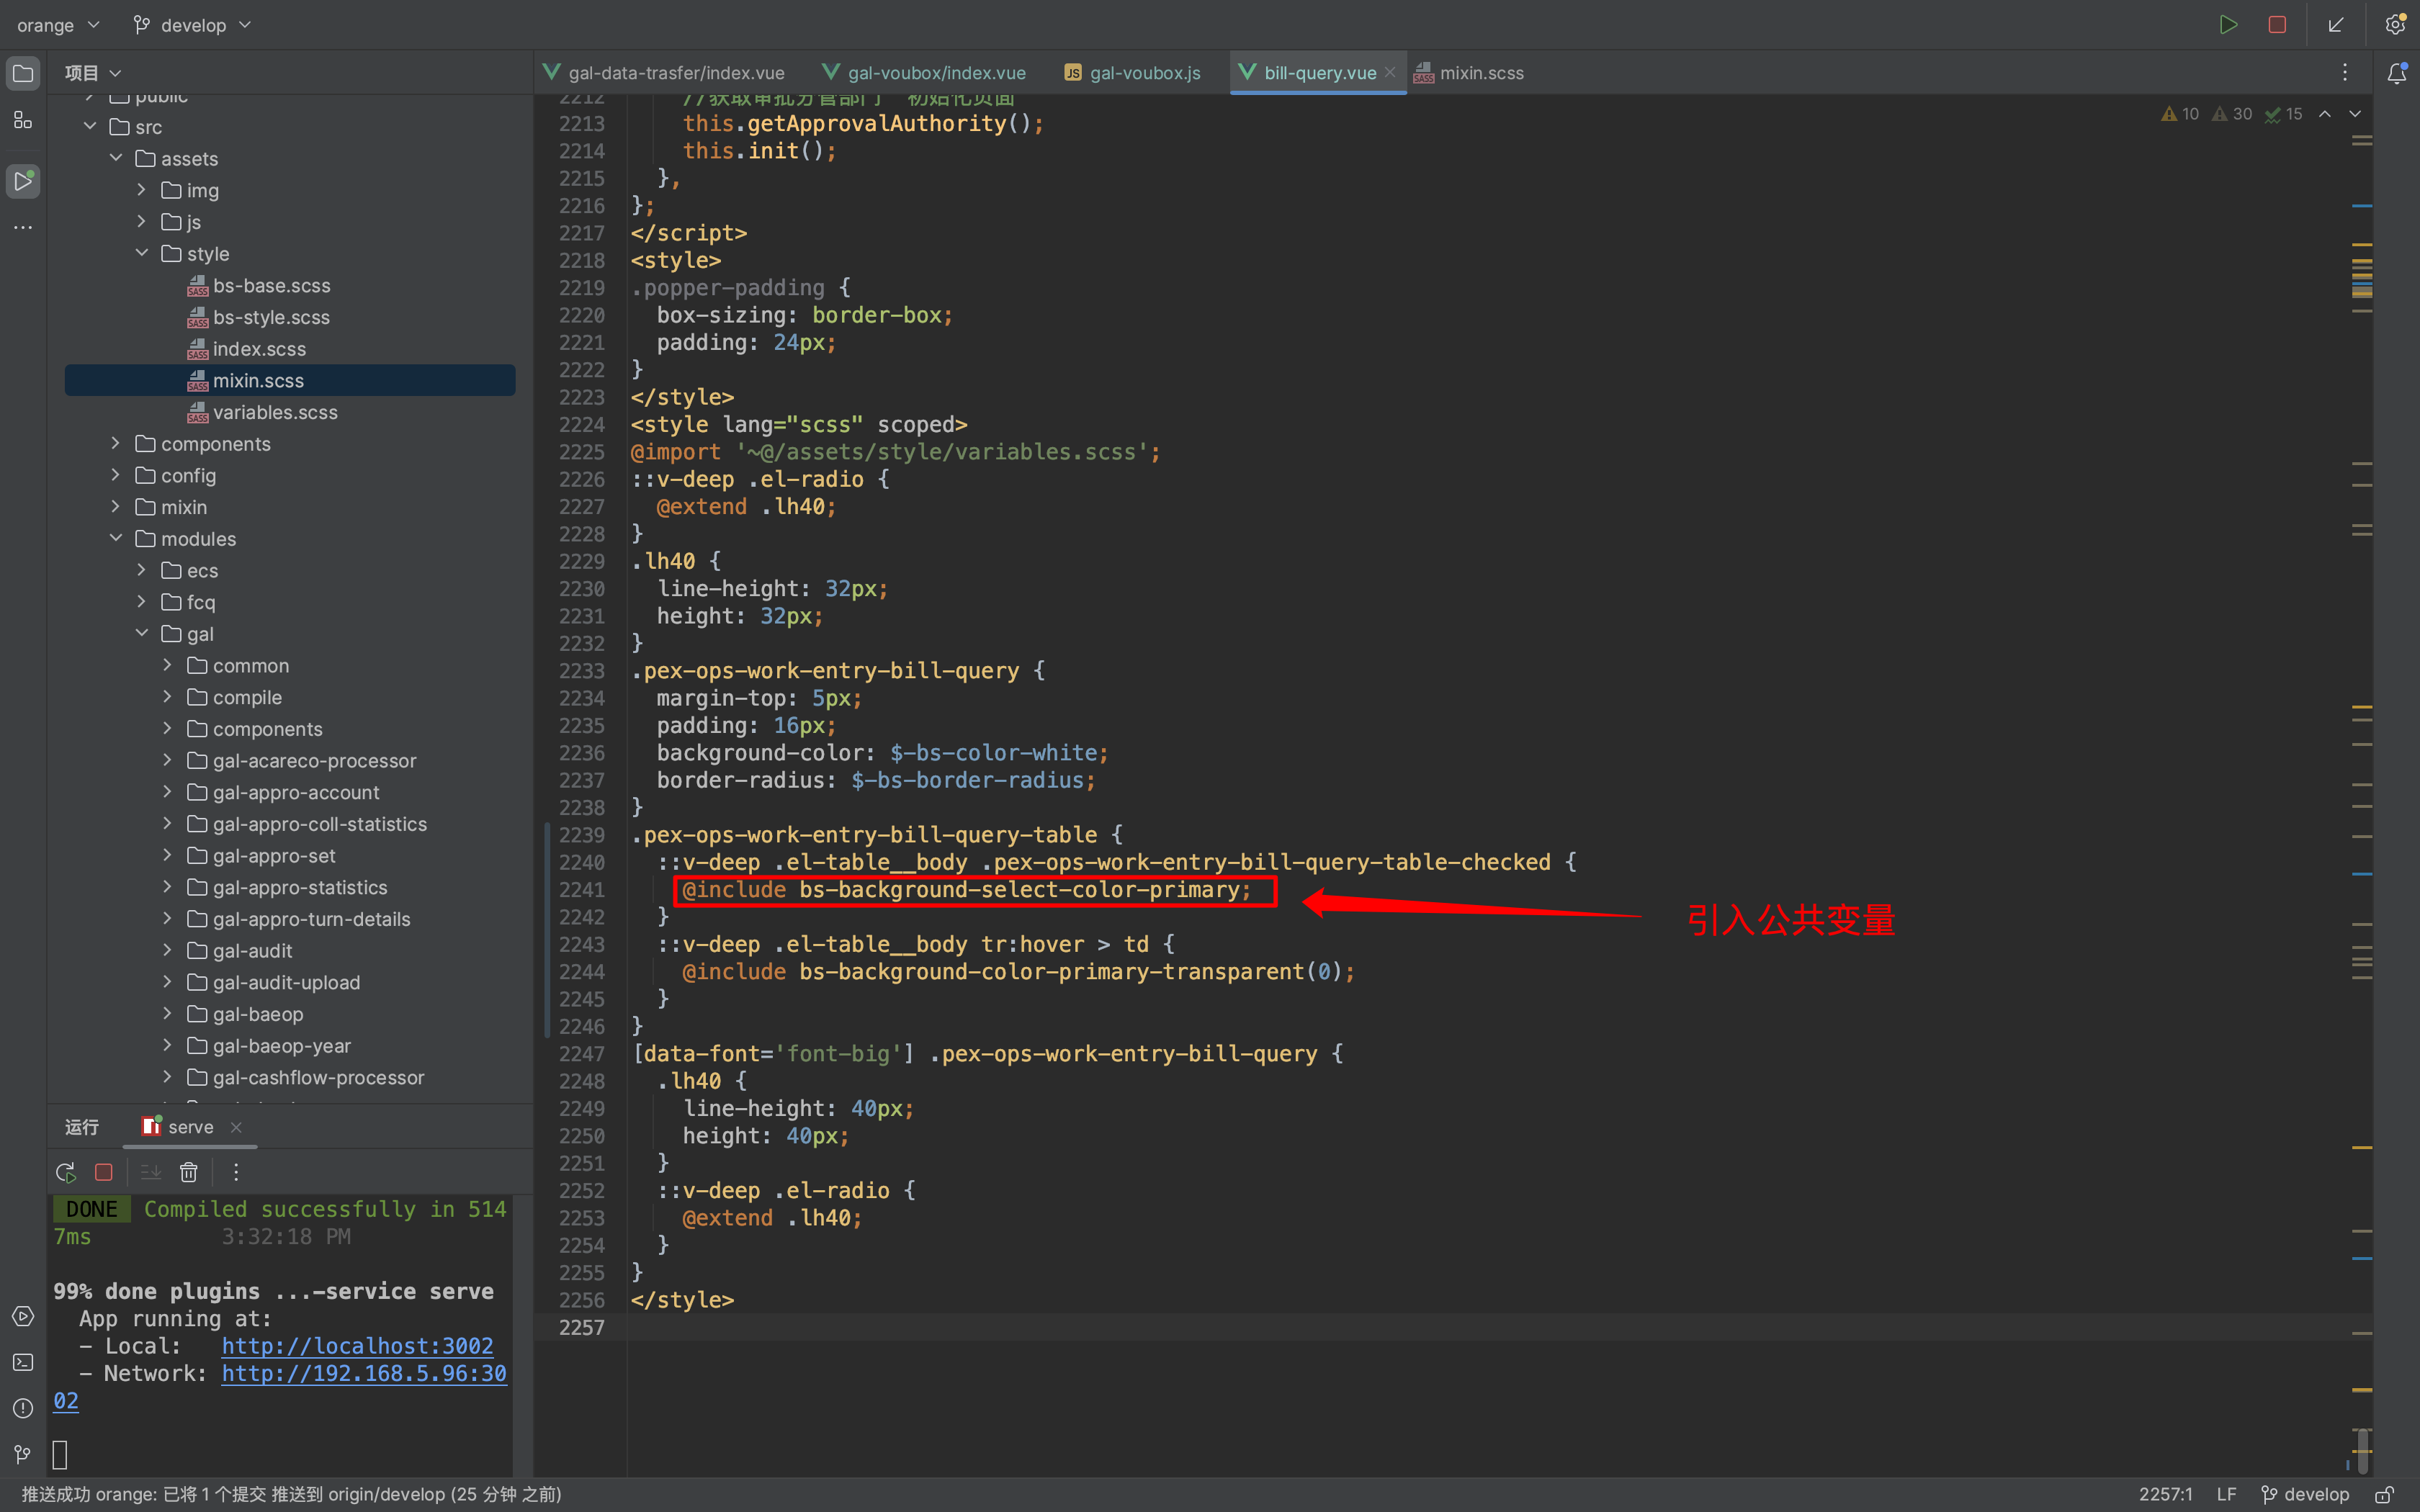2420x1512 pixels.
Task: Toggle scroll to end in run console
Action: pos(151,1172)
